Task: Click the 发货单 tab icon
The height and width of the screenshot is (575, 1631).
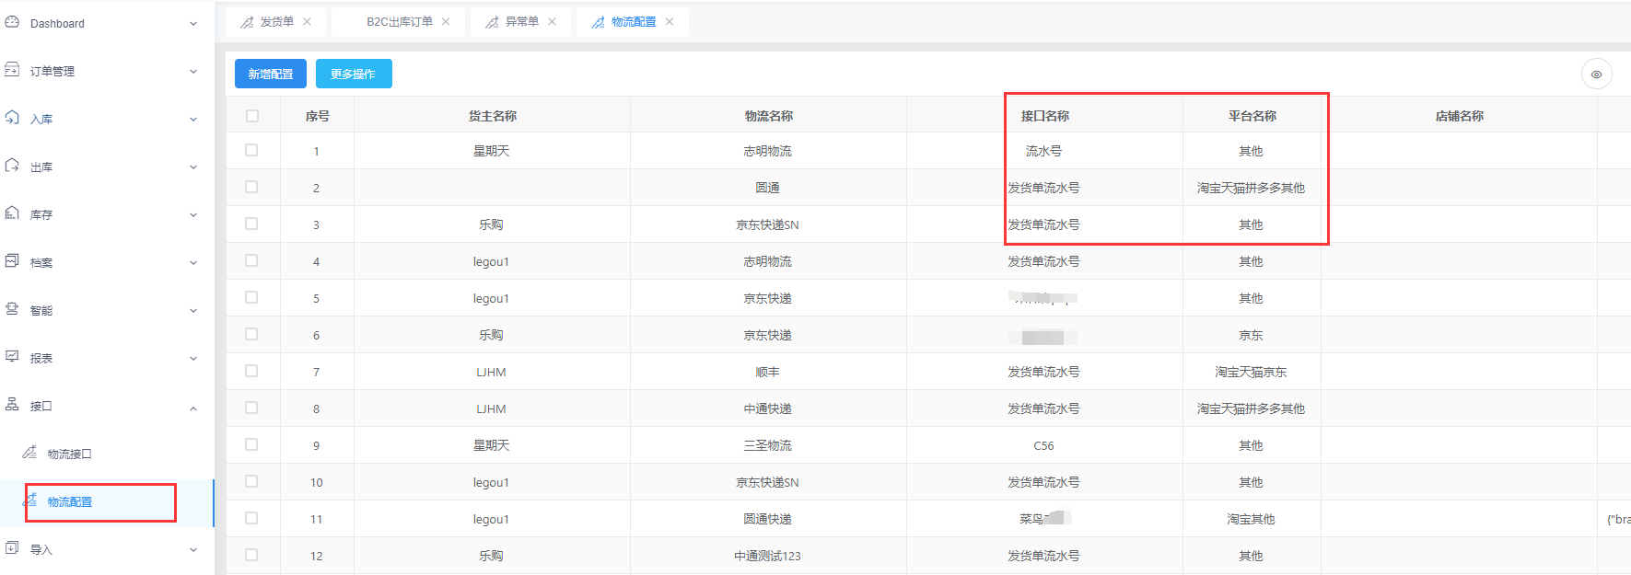Action: (247, 22)
